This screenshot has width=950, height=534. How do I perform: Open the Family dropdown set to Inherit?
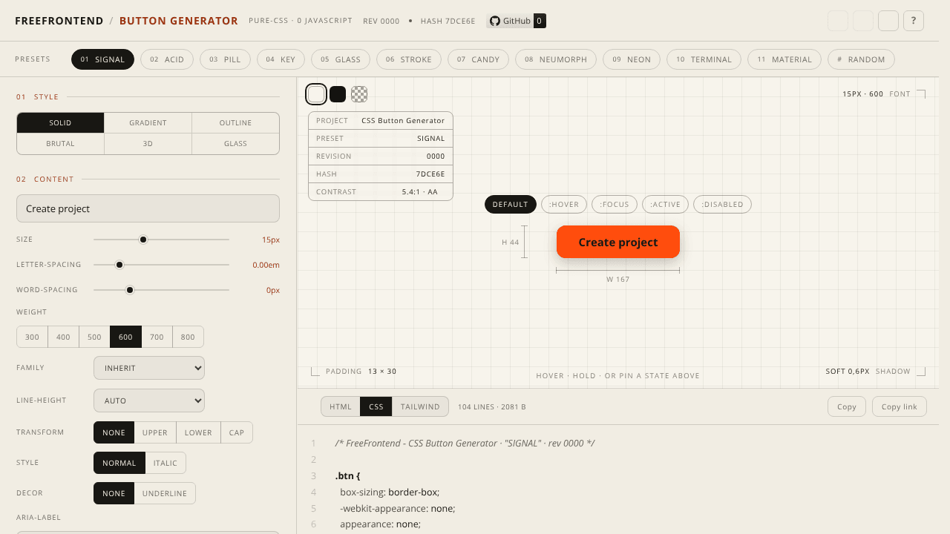(x=149, y=368)
